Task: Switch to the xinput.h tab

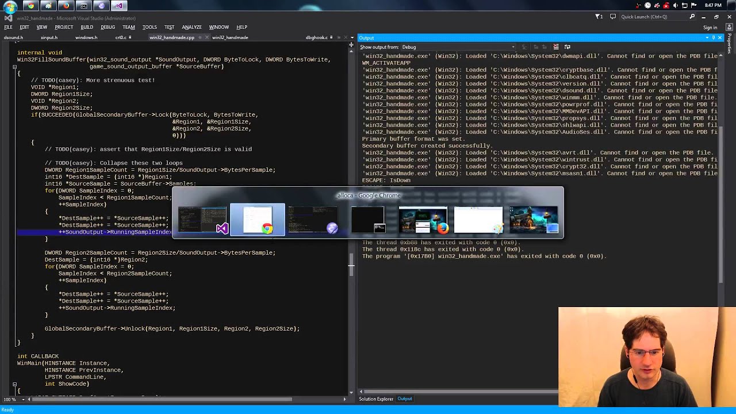Action: coord(49,37)
